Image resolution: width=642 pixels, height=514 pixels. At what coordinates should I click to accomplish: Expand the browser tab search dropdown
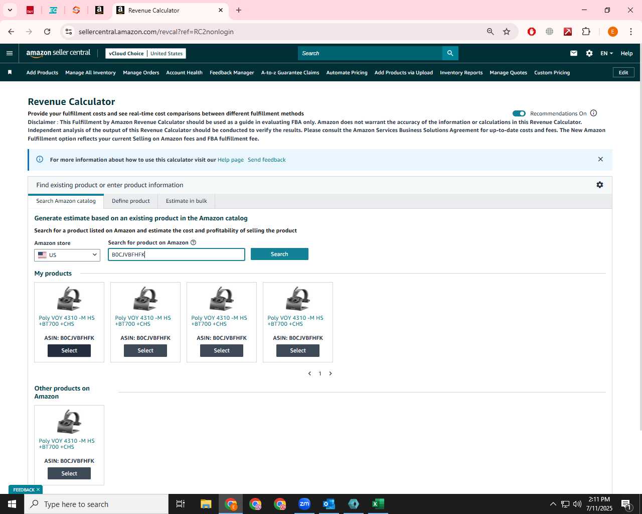[x=10, y=10]
